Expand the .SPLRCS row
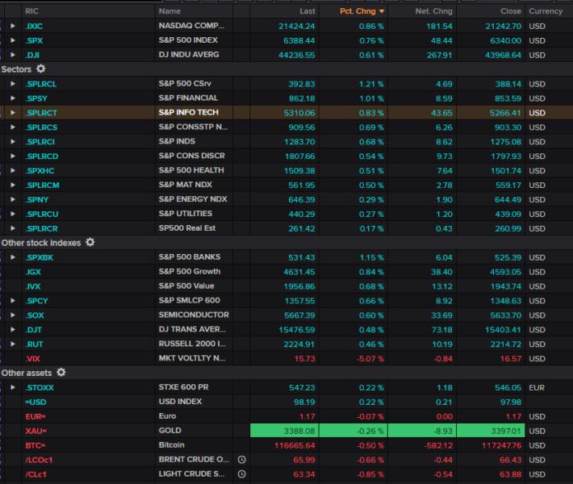The height and width of the screenshot is (484, 573). point(13,127)
